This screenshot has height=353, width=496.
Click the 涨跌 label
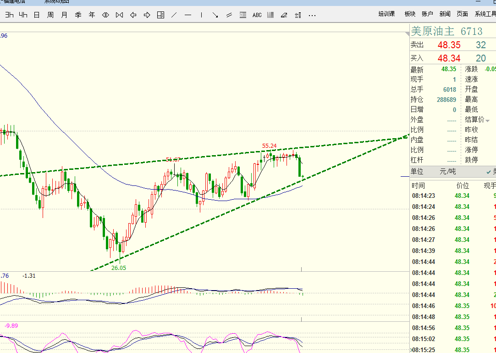(471, 69)
